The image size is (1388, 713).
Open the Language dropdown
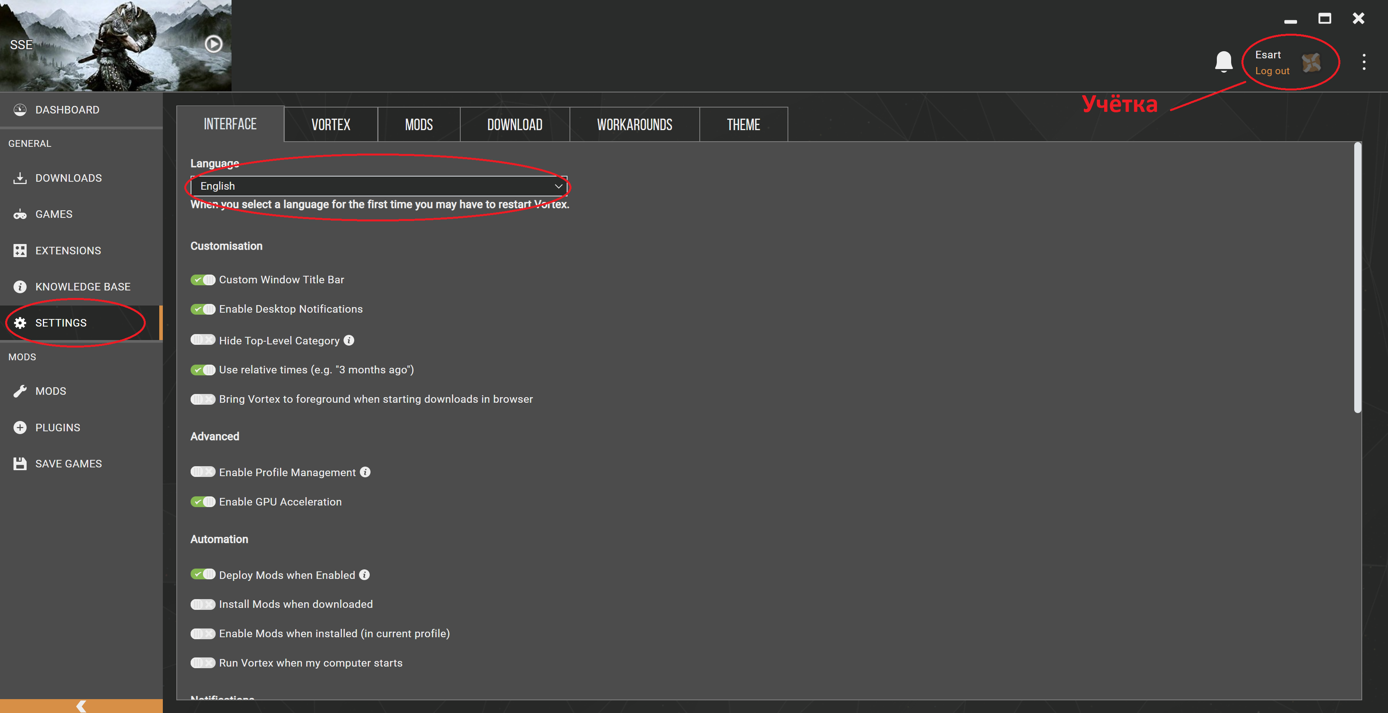tap(377, 186)
